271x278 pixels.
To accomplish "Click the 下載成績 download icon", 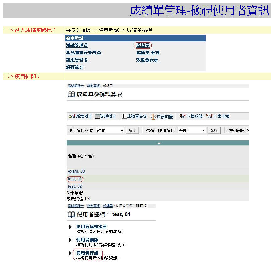I will [x=182, y=116].
